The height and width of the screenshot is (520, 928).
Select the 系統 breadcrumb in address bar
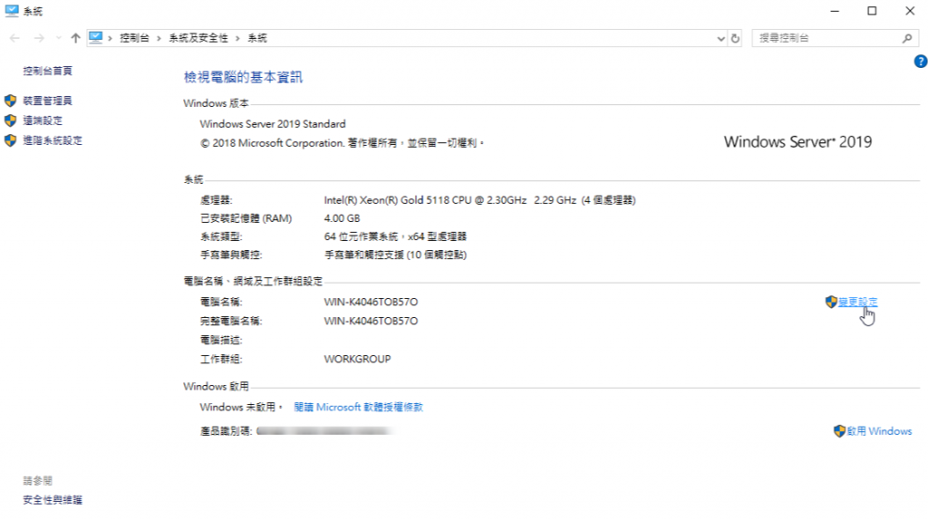point(256,38)
